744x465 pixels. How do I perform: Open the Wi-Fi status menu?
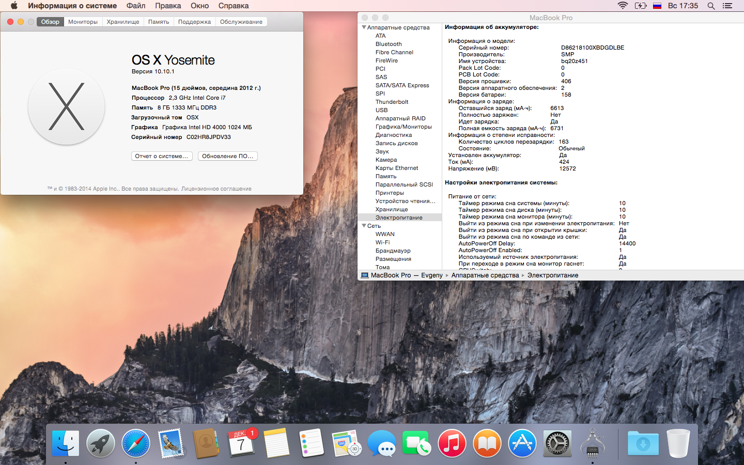click(x=623, y=6)
